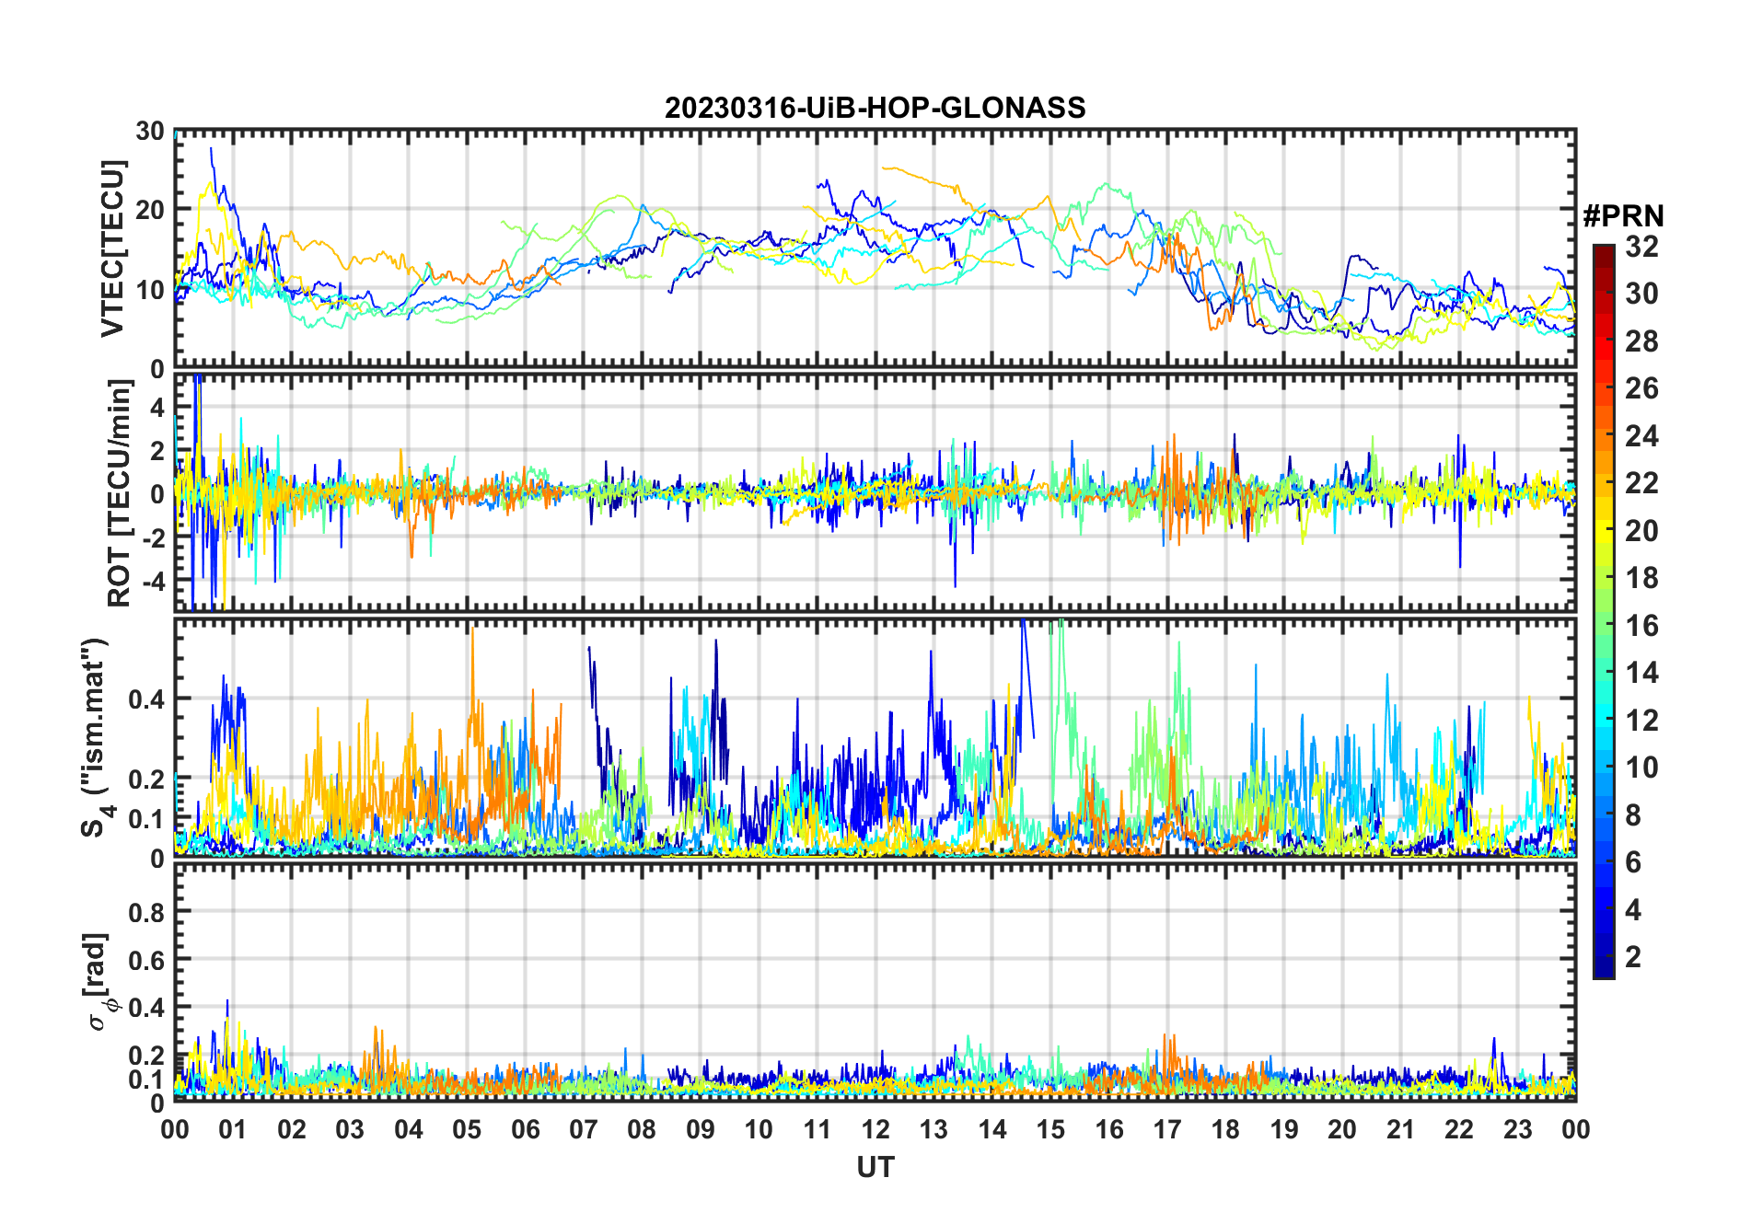1751x1224 pixels.
Task: Click the "11" hour tick label
Action: pos(817,1129)
